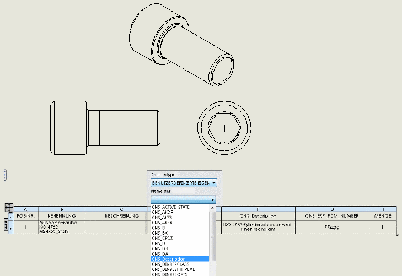Select the CNS_D3 list entry
The image size is (402, 276).
click(160, 248)
